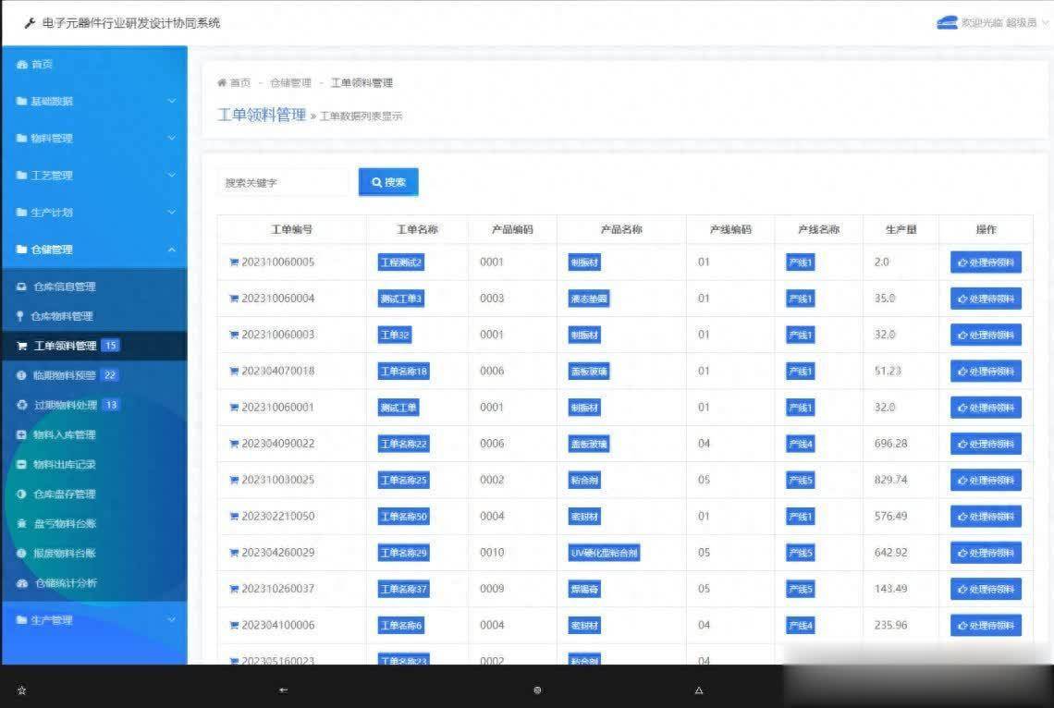The width and height of the screenshot is (1054, 708).
Task: Click cart icon beside work order 202310060005
Action: point(234,262)
